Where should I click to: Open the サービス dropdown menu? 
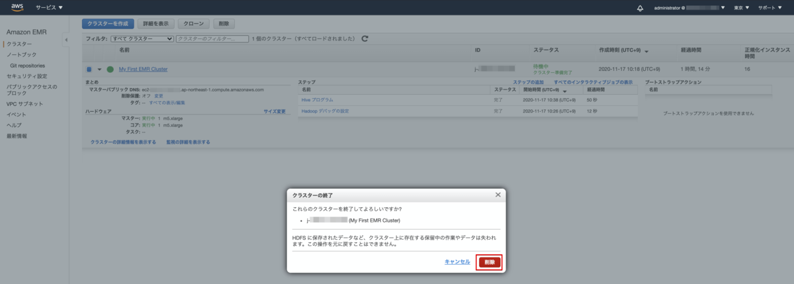50,8
